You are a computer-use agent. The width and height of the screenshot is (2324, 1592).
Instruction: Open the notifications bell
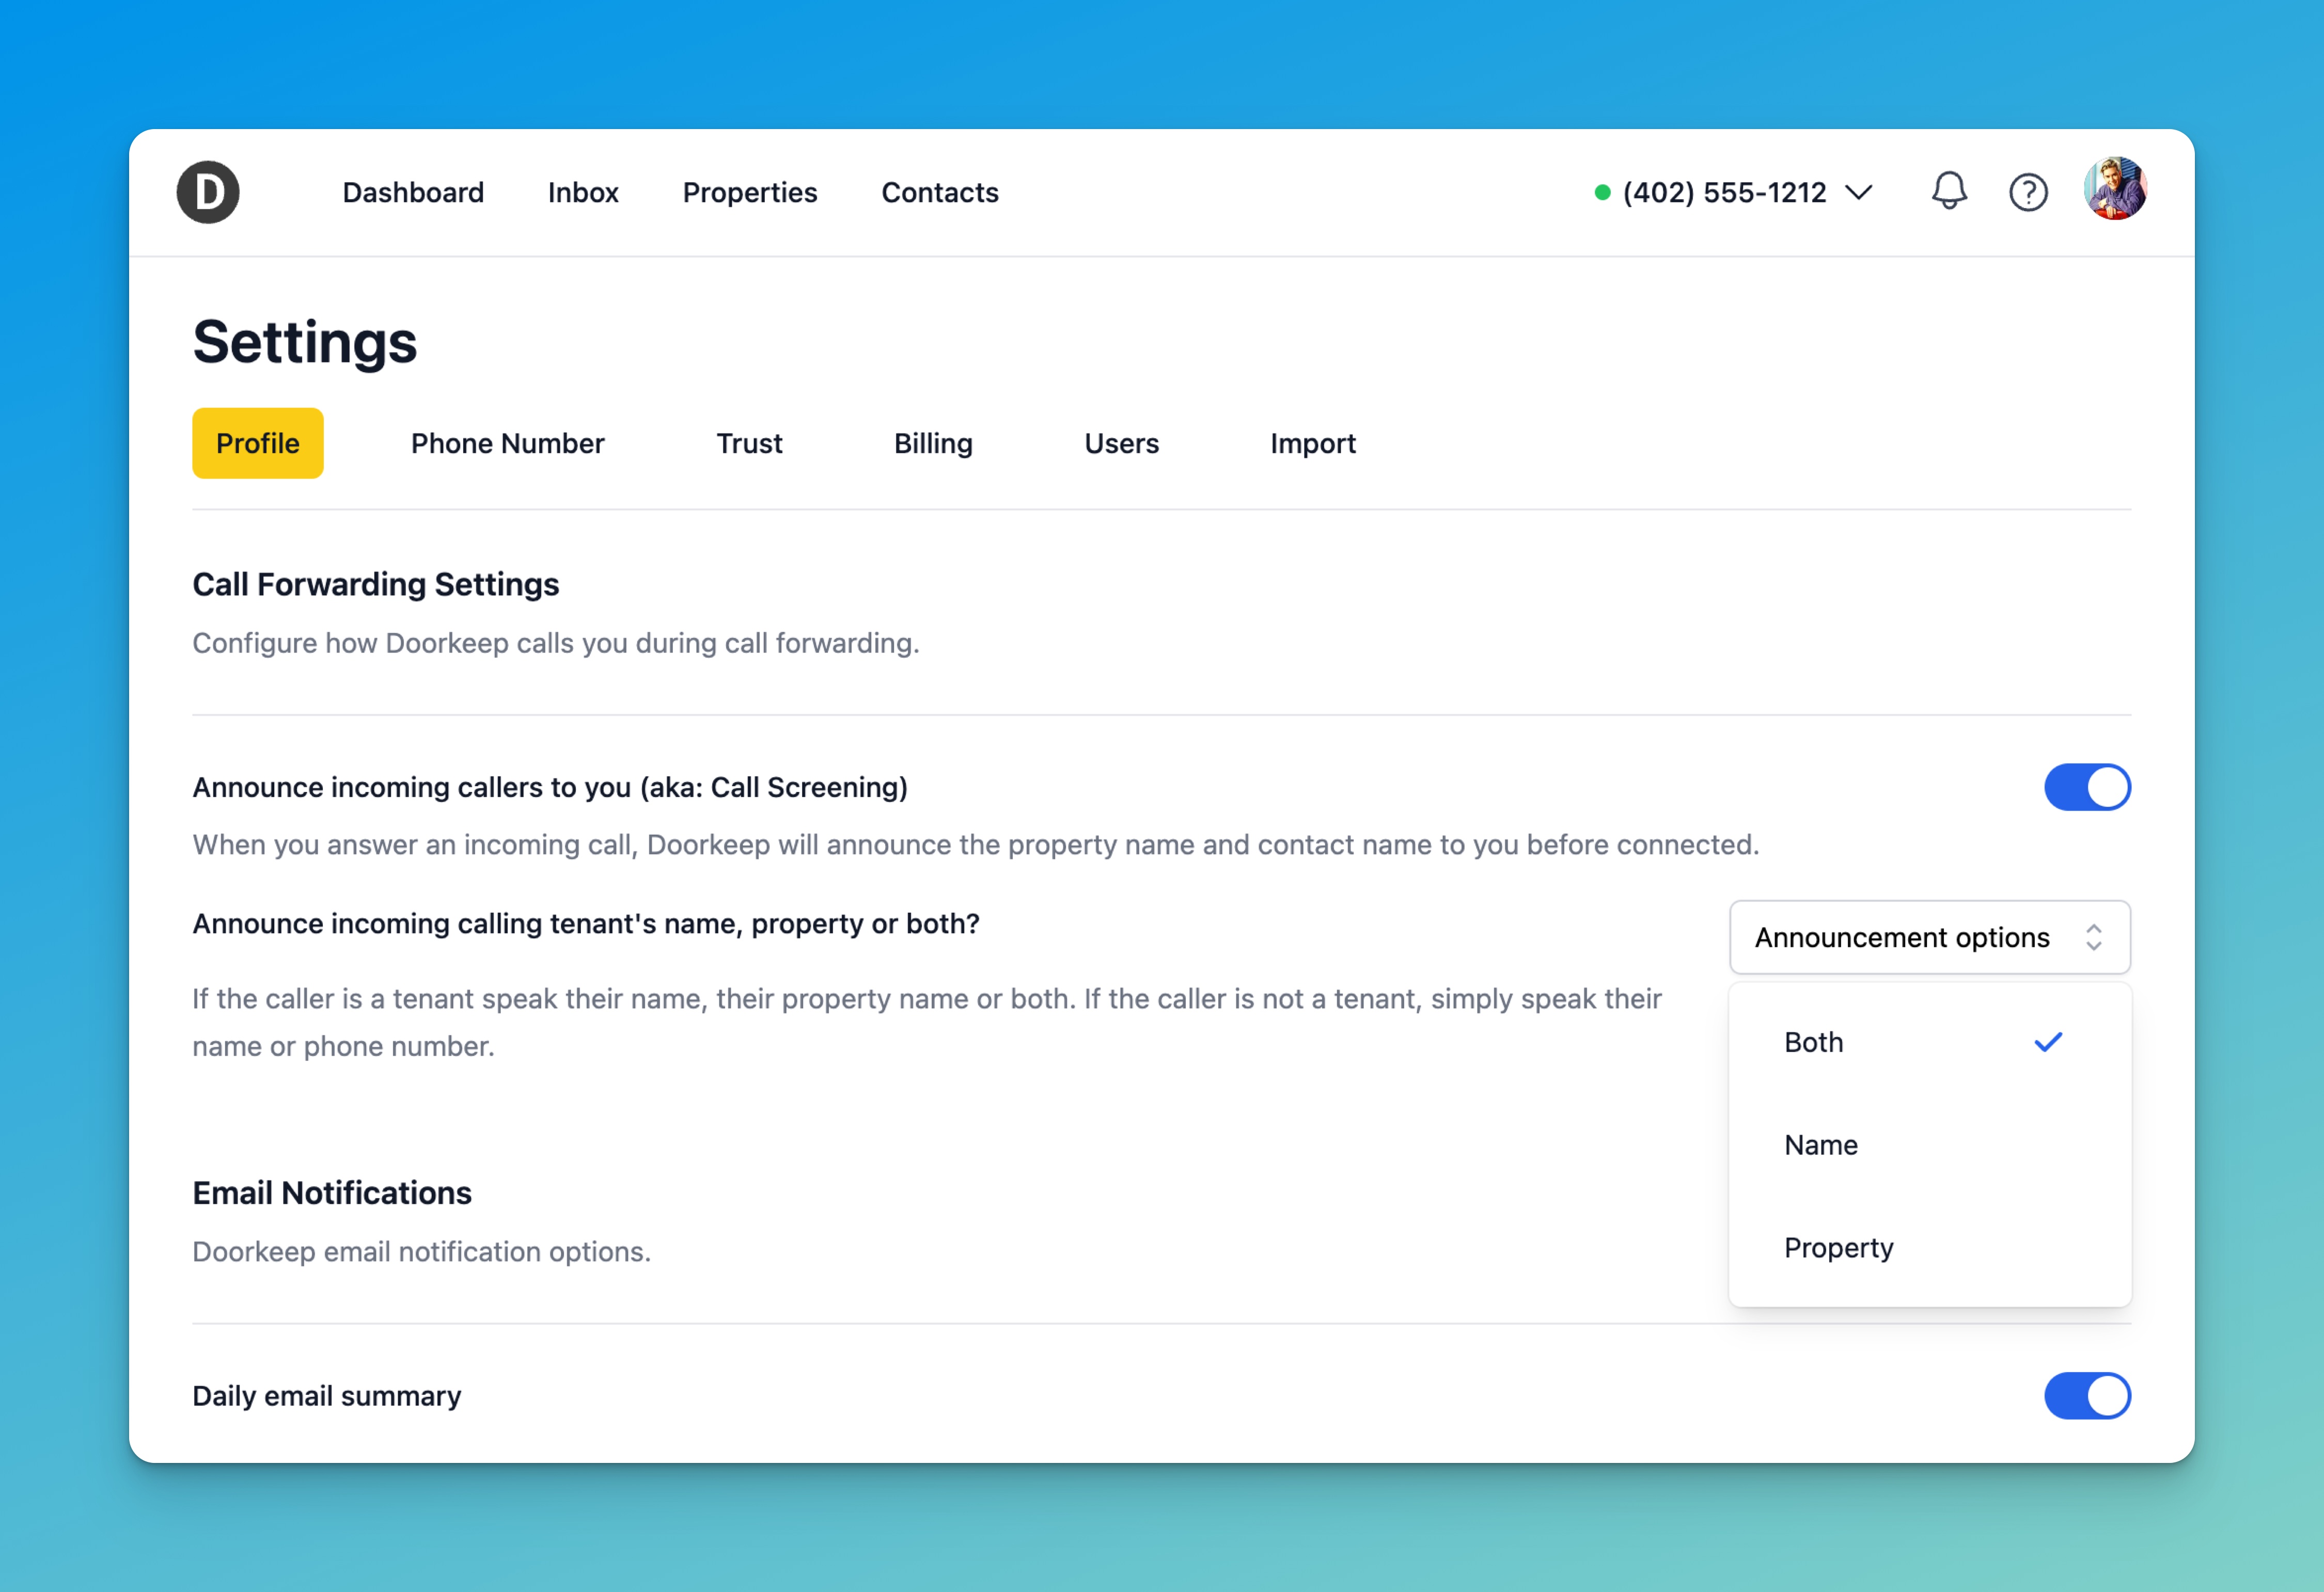coord(1948,191)
